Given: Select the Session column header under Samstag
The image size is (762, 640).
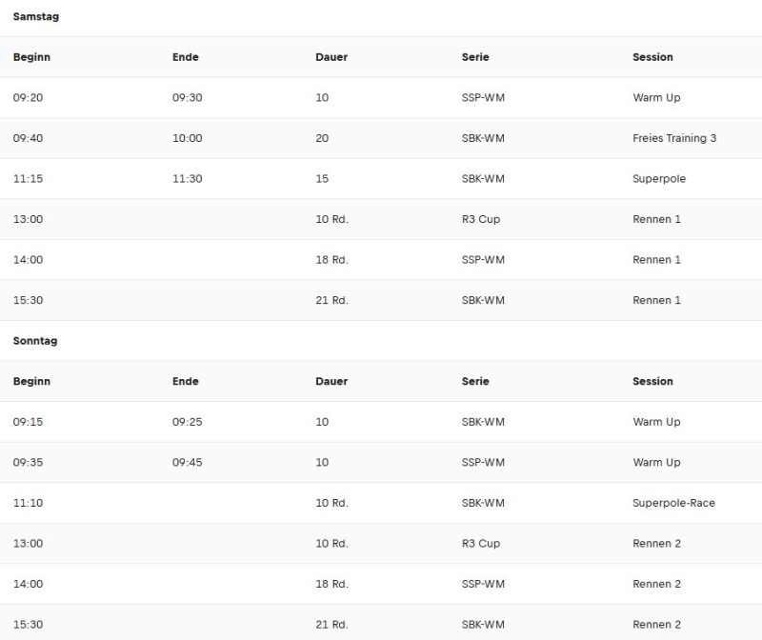Looking at the screenshot, I should tap(652, 57).
